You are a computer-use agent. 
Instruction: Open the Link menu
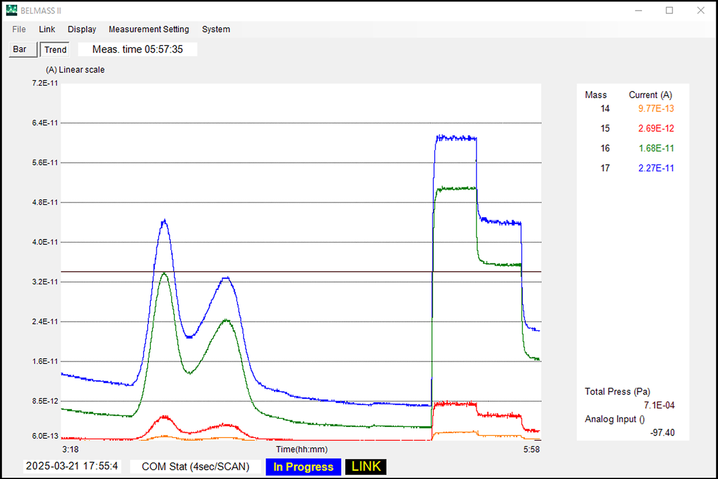pyautogui.click(x=47, y=29)
